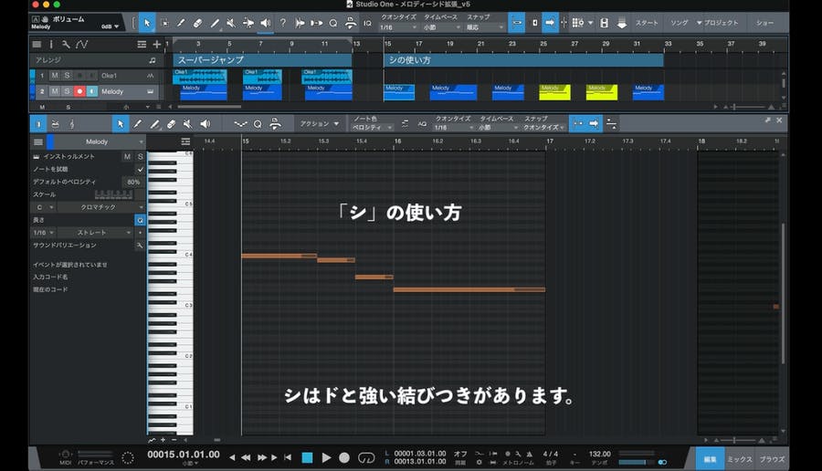Toggle the ノートを試聴 checkbox

point(140,169)
